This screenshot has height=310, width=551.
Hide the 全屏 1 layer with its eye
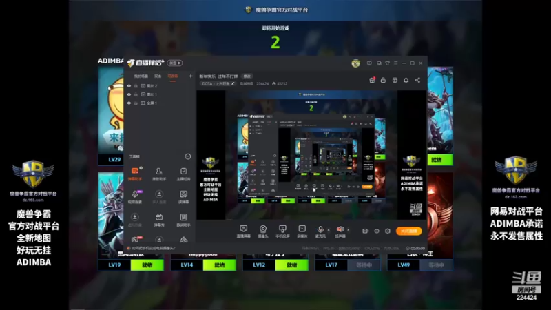[129, 103]
